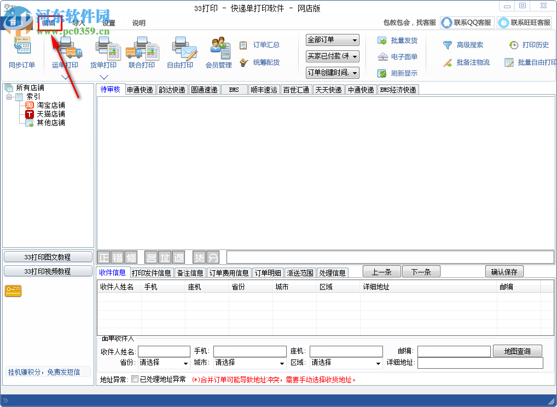Click the 自由打印 free print icon
The image size is (557, 407).
click(x=182, y=53)
